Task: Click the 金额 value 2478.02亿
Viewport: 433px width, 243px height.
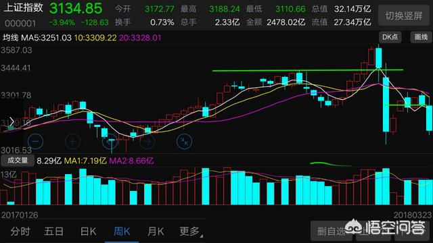Action: (286, 22)
